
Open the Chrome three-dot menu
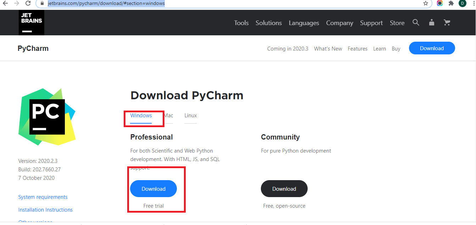pyautogui.click(x=474, y=3)
